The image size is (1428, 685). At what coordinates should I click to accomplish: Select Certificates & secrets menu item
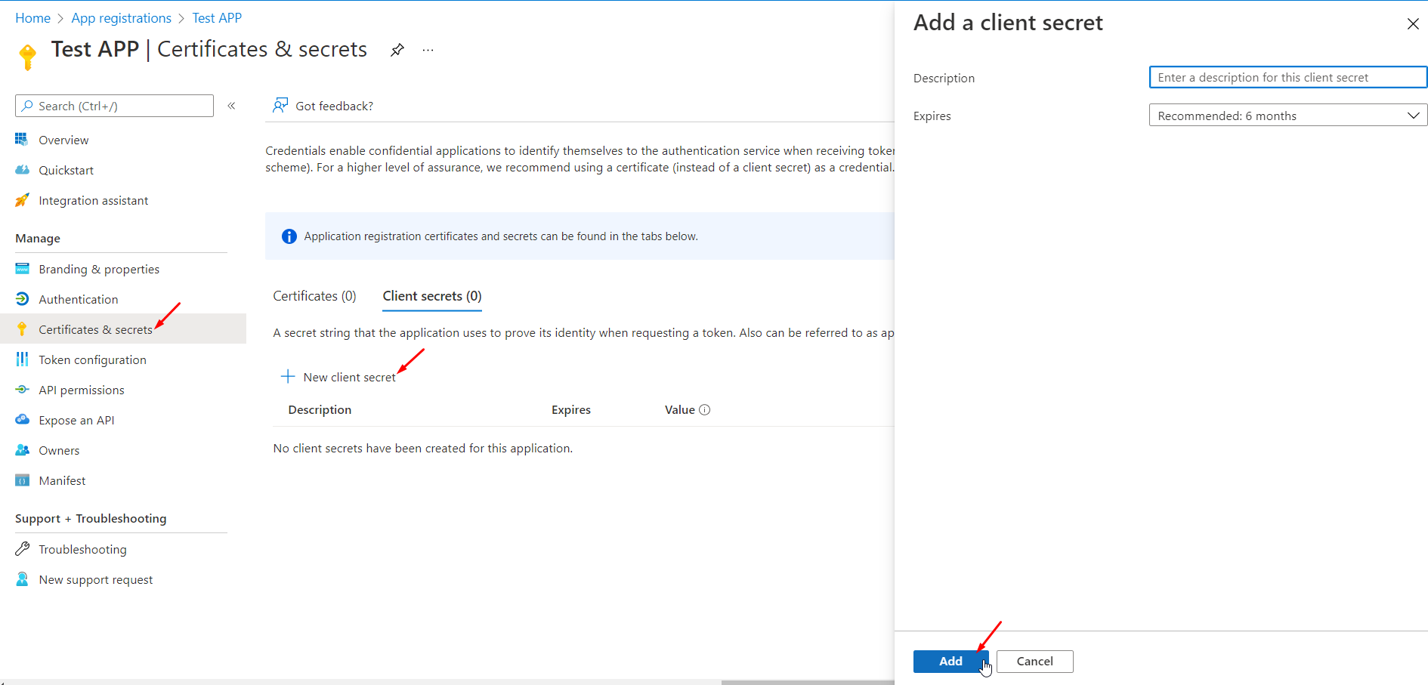point(123,329)
